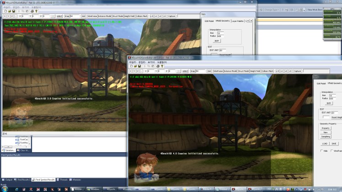Screen dimensions: 342x192
Task: Click LOAD button in front Edit panel
Action: (325, 144)
